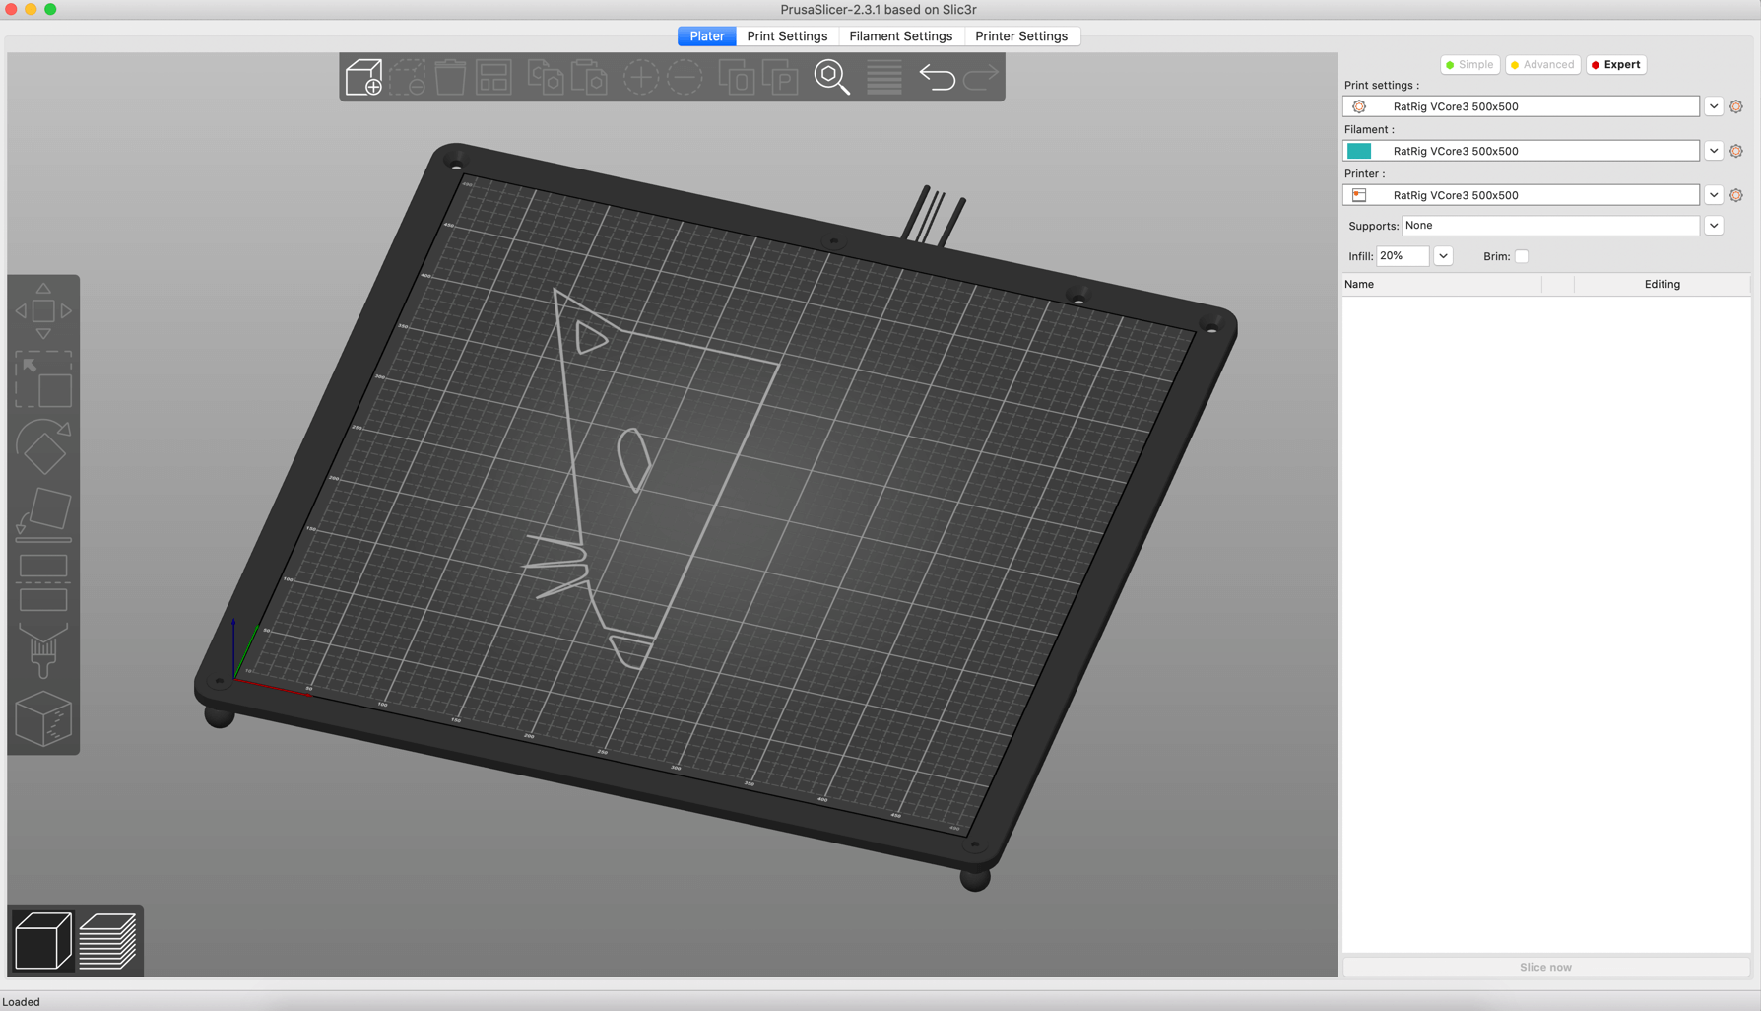
Task: Expand the Printer preset dropdown
Action: point(1714,195)
